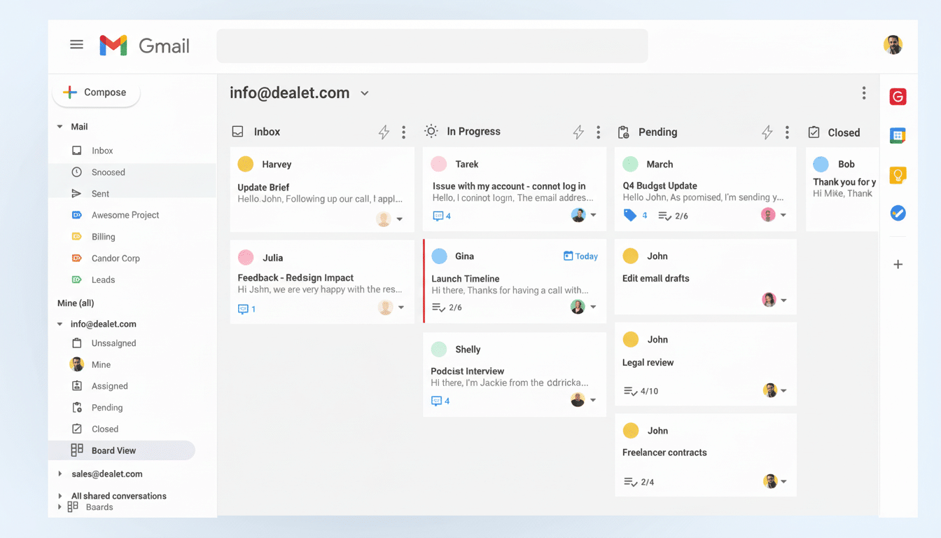Open Google Tasks in the side panel

pos(898,213)
